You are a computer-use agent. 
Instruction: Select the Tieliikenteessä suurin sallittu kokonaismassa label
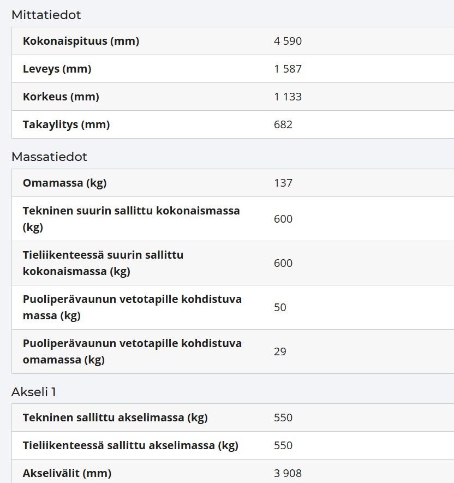pos(103,263)
